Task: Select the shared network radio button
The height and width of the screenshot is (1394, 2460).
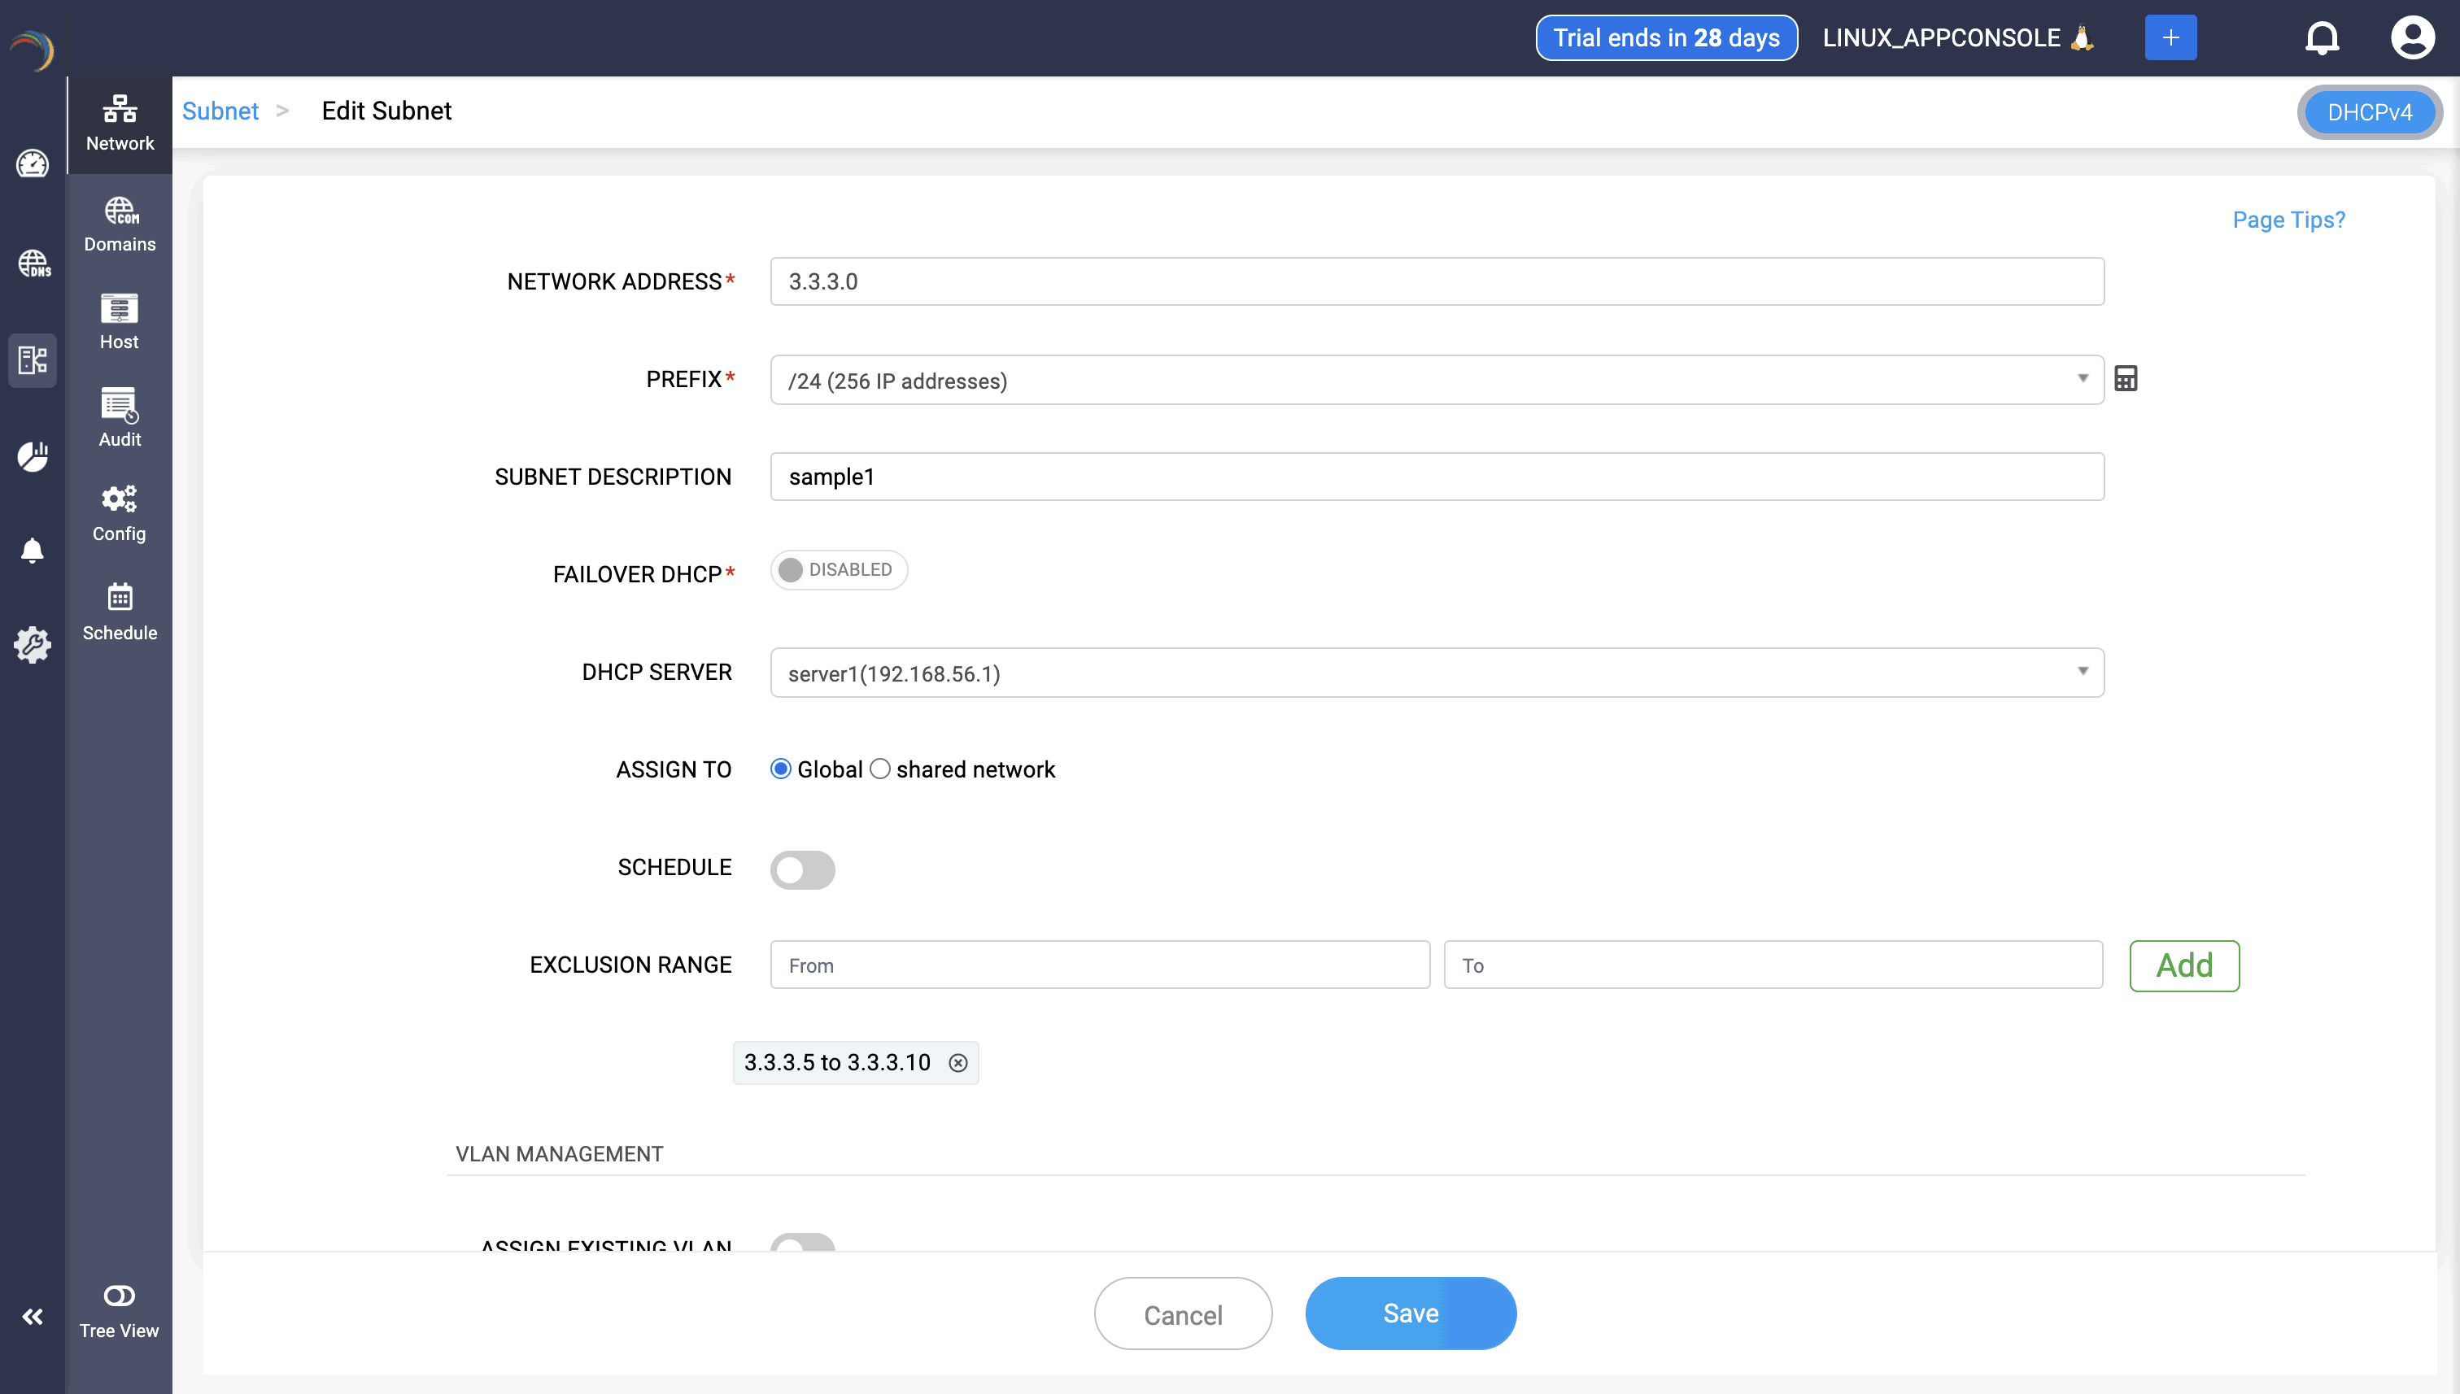Action: (x=880, y=769)
